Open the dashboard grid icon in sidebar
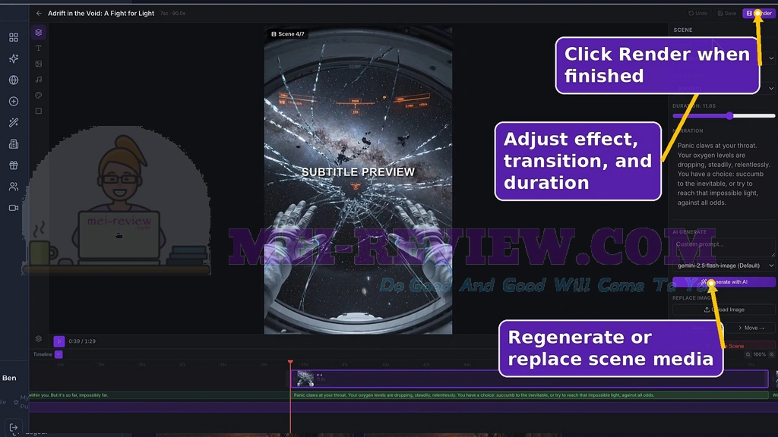 tap(14, 37)
